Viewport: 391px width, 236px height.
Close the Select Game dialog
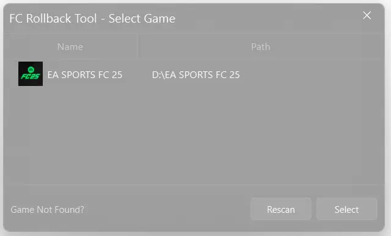coord(367,15)
